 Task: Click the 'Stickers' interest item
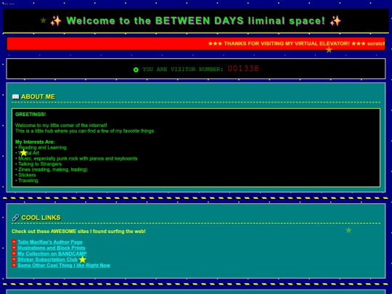(x=27, y=175)
